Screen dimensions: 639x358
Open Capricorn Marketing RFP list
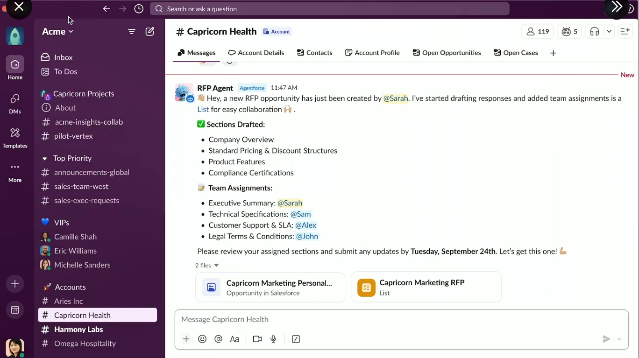click(426, 287)
